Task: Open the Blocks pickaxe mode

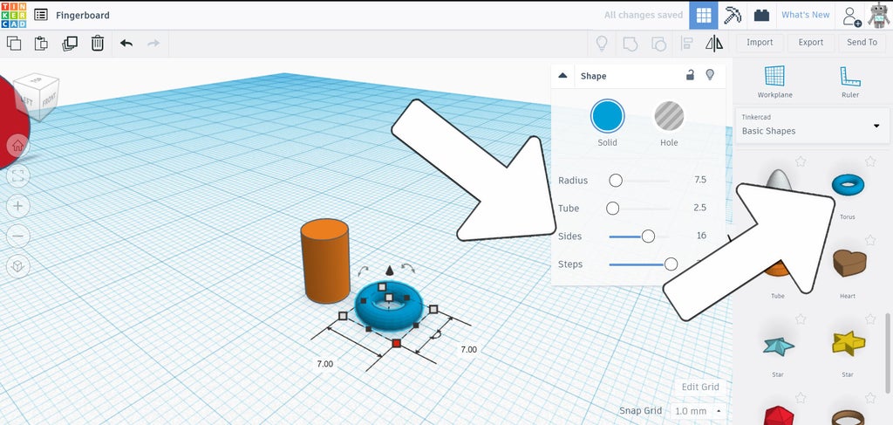Action: coord(733,16)
